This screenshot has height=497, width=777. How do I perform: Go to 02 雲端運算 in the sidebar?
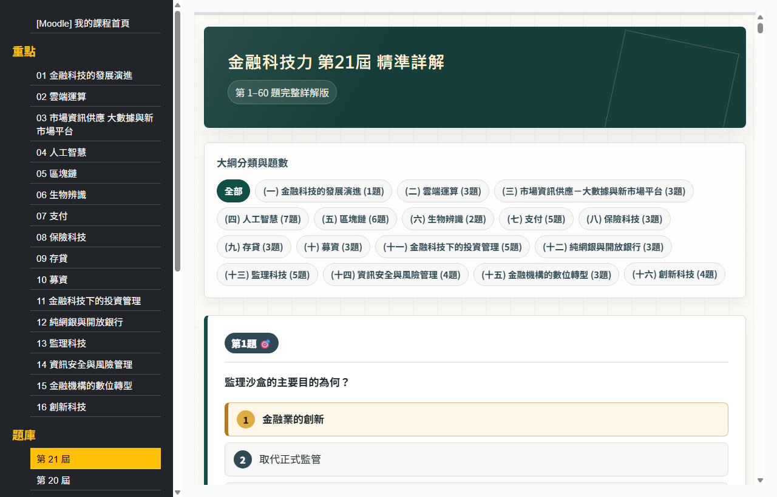click(x=96, y=97)
